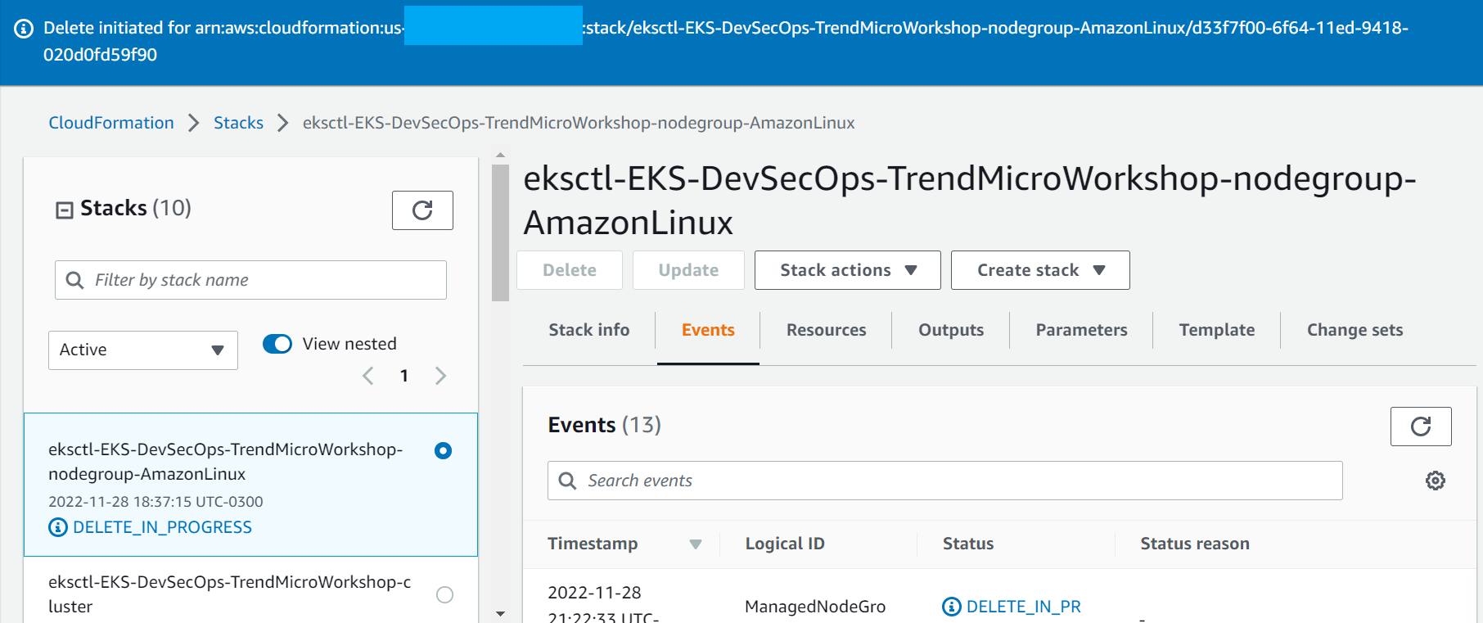The image size is (1483, 623).
Task: Go to Stacks breadcrumb link
Action: coord(238,123)
